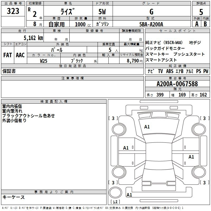Click A1 mark on left front door
Screen dimensions: 211x211
[126, 148]
